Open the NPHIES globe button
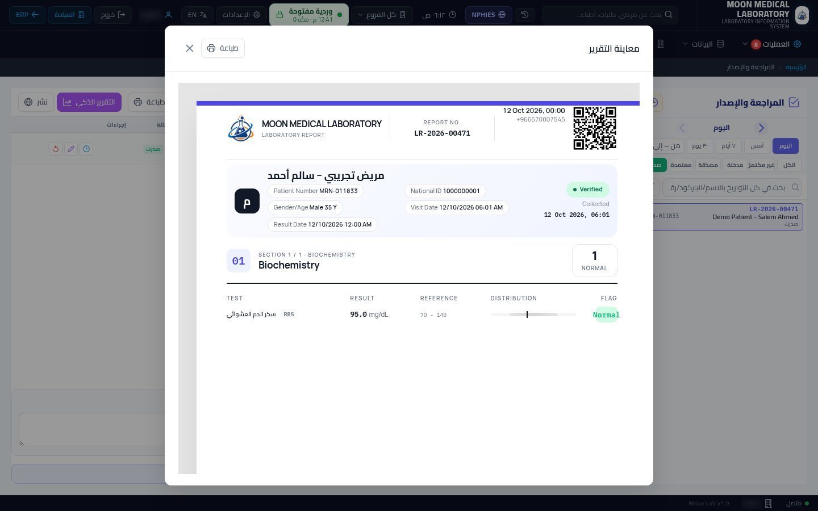Screen dimensions: 818x511 click(x=489, y=15)
